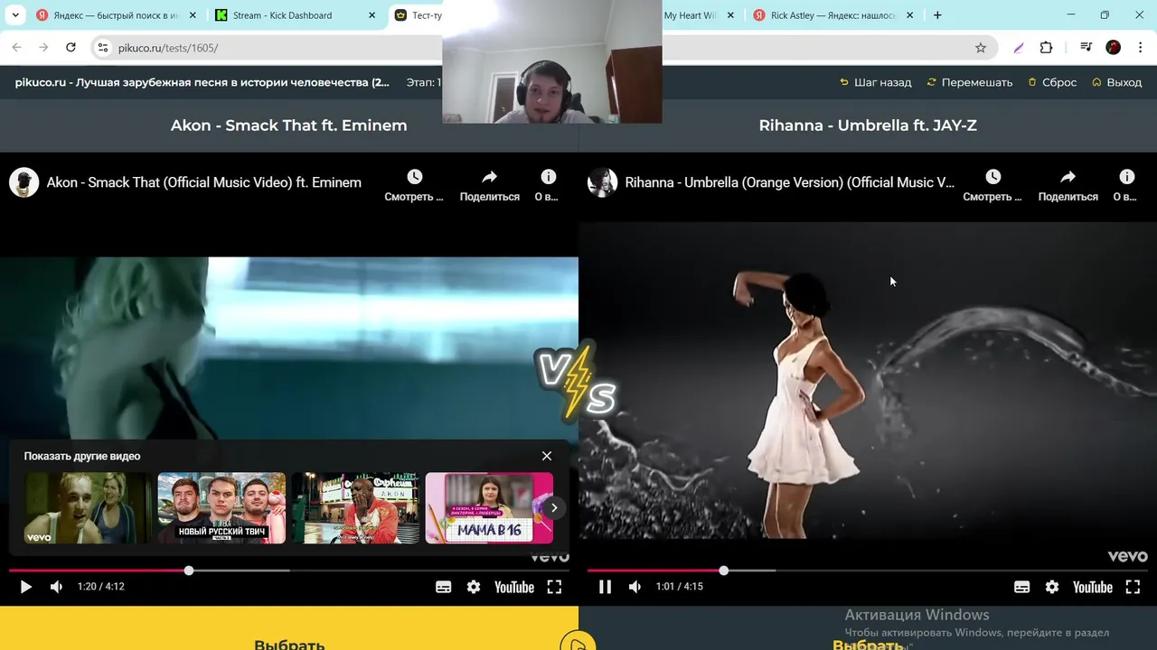Click the address bar with pikuco.ru/tests/1605/
The height and width of the screenshot is (650, 1157).
pyautogui.click(x=542, y=48)
